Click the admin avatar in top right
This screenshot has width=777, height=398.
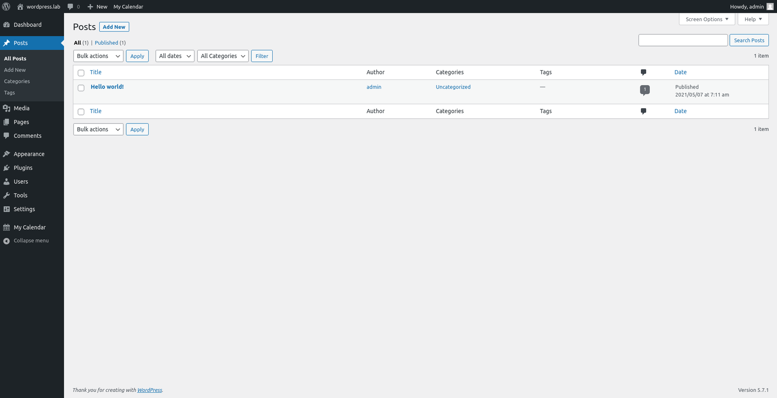[770, 7]
